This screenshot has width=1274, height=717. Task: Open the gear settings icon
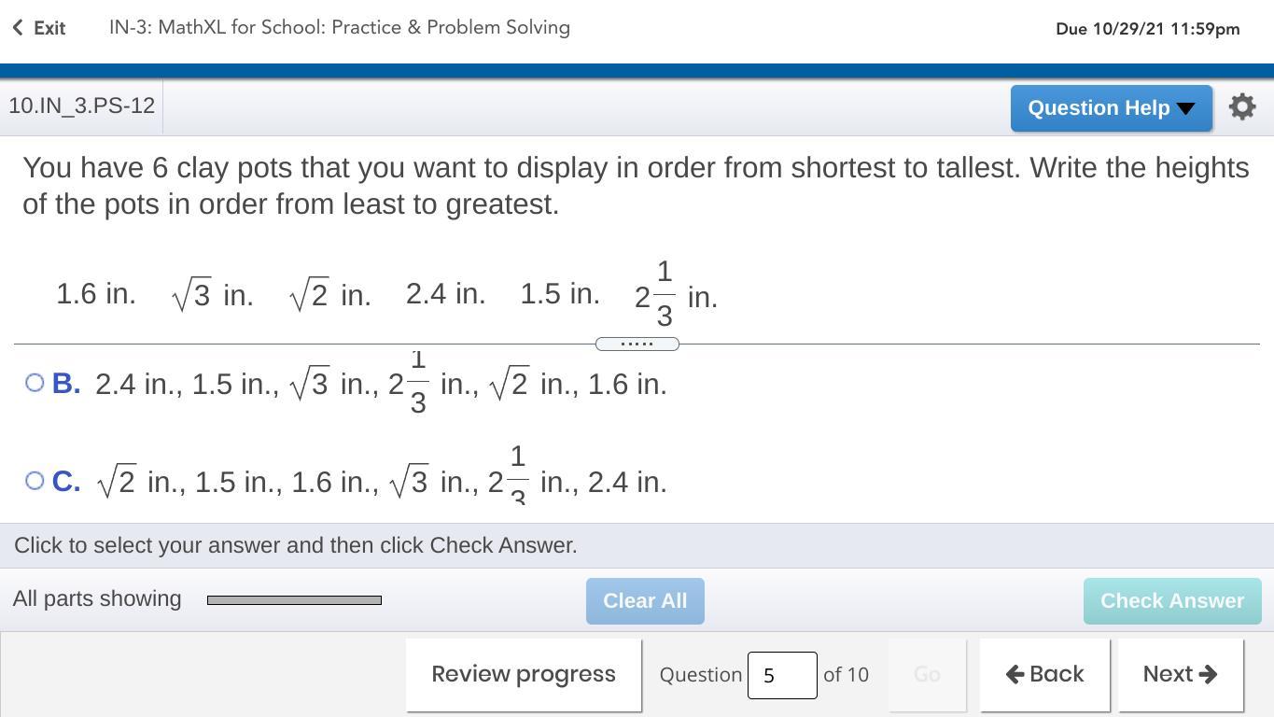tap(1242, 107)
